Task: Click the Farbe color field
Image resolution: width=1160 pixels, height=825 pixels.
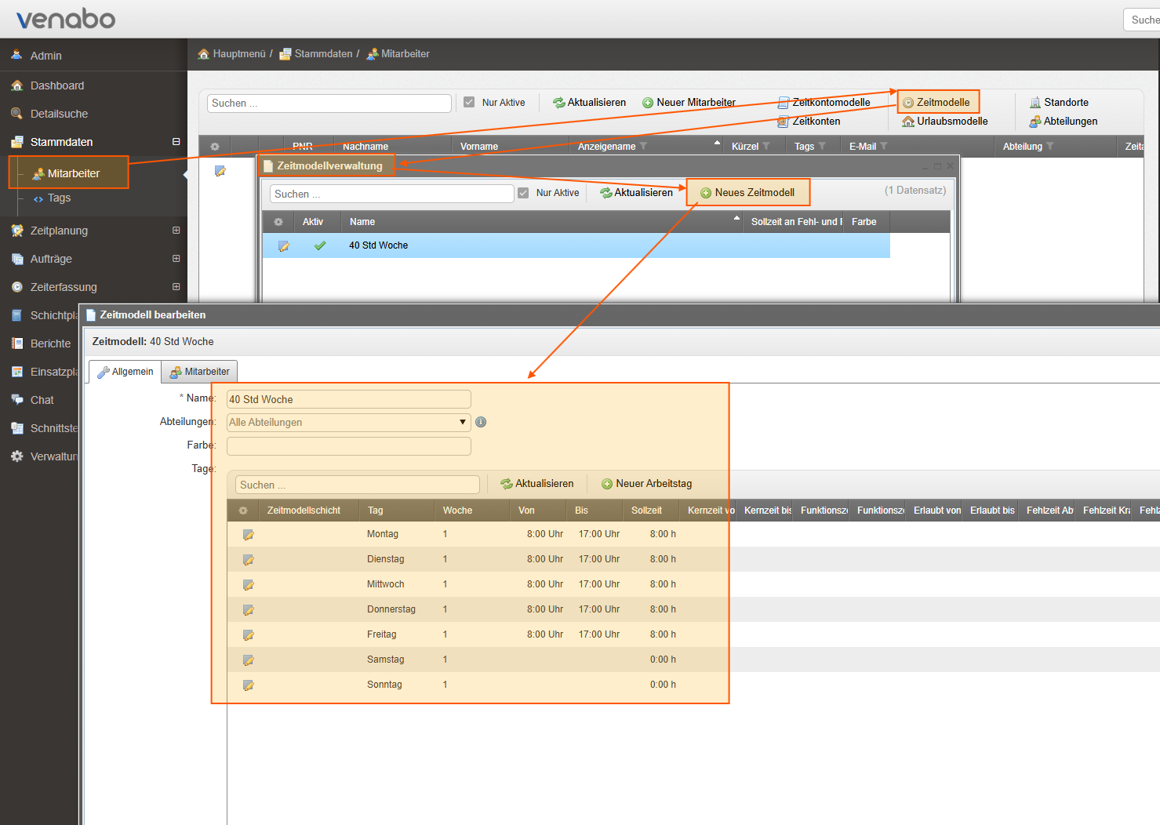Action: (348, 446)
